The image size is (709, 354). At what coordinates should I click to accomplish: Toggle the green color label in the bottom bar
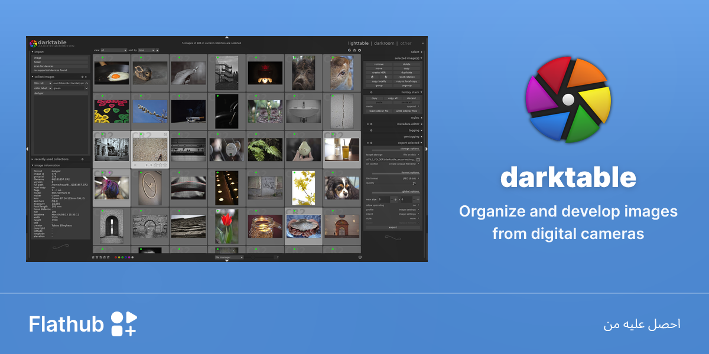(122, 257)
